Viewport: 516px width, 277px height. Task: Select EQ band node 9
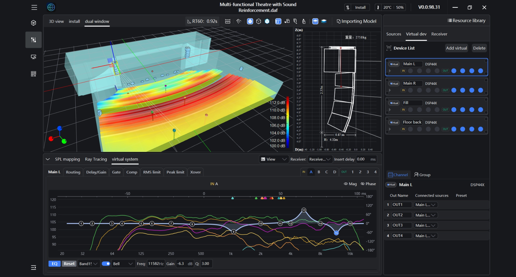234,232
